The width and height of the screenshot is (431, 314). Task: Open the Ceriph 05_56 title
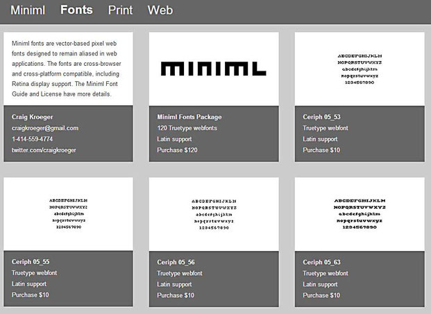(x=176, y=263)
